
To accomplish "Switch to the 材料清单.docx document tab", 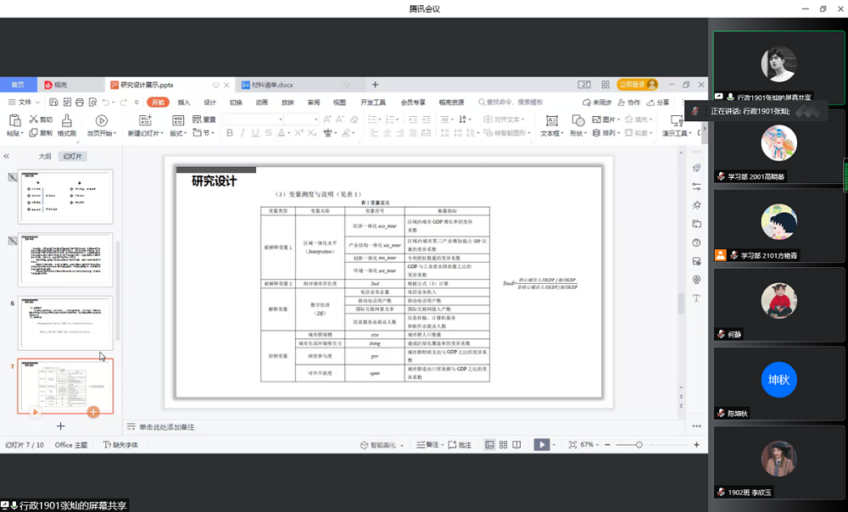I will (x=272, y=85).
